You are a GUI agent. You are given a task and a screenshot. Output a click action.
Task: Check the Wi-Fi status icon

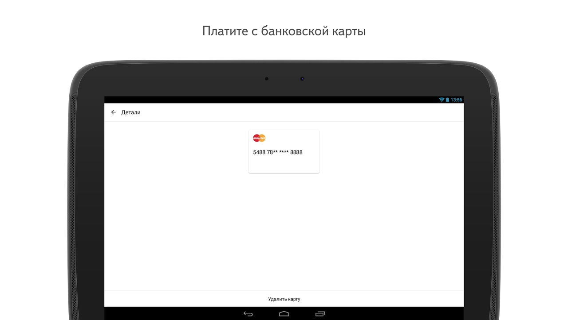click(442, 100)
